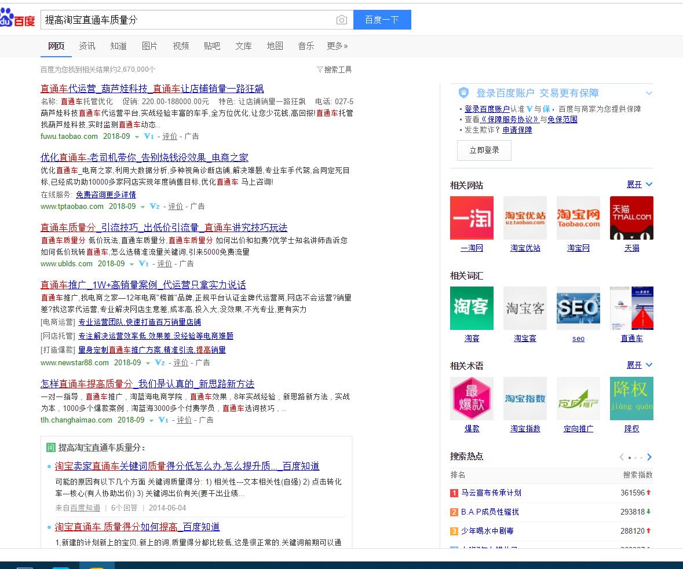Switch to the 知道 tab
The width and height of the screenshot is (683, 569).
click(x=119, y=46)
